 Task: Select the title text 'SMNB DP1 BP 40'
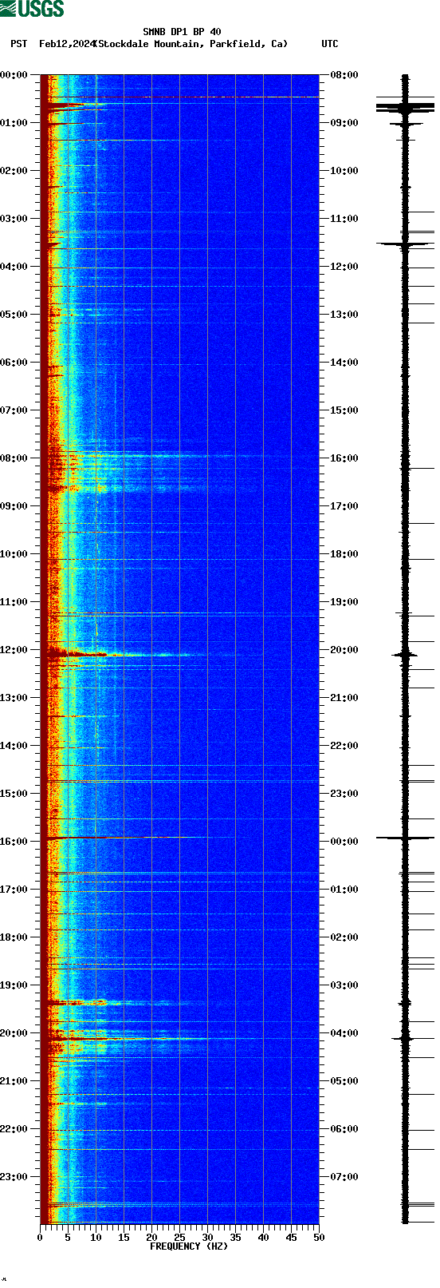coord(182,32)
